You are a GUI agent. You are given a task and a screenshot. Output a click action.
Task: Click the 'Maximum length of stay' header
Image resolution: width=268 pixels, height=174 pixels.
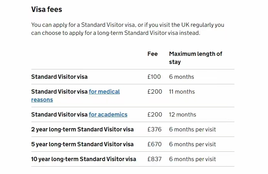click(195, 58)
